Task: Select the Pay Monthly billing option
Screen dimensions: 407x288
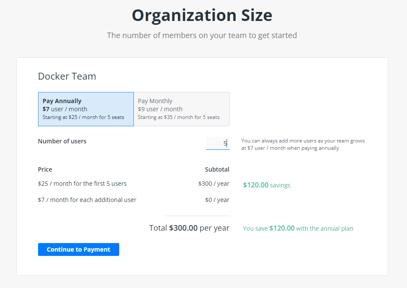Action: tap(182, 109)
